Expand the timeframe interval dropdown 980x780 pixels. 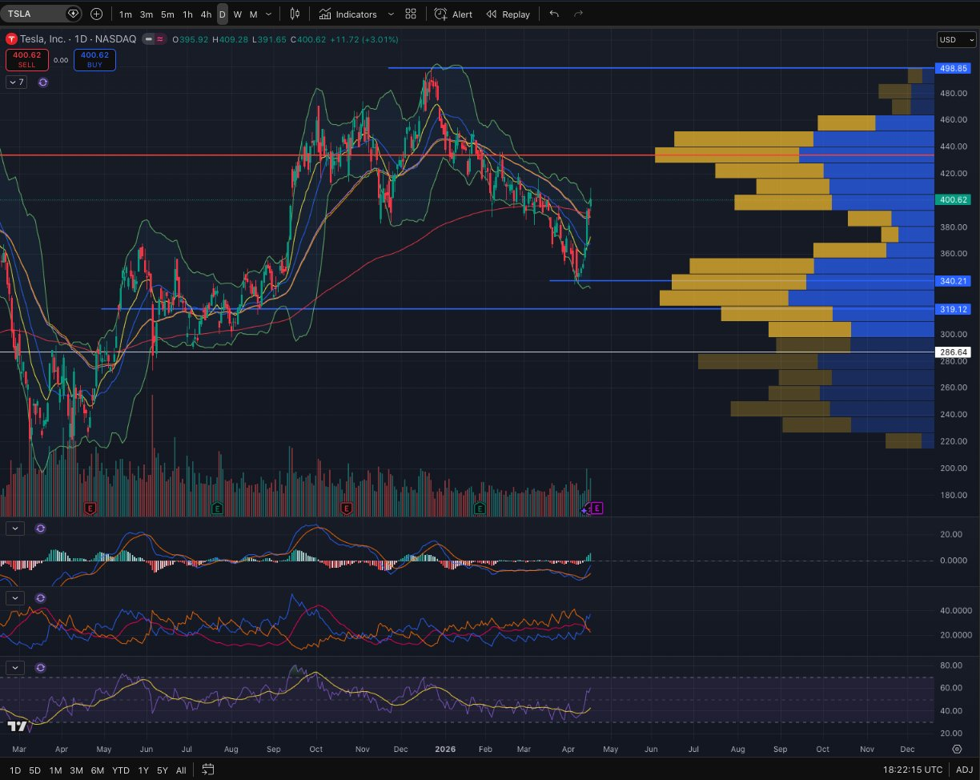(268, 14)
